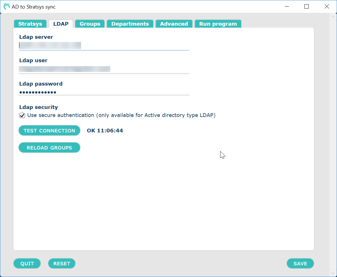Image resolution: width=337 pixels, height=277 pixels.
Task: Click the Reload Groups button
Action: pyautogui.click(x=49, y=148)
